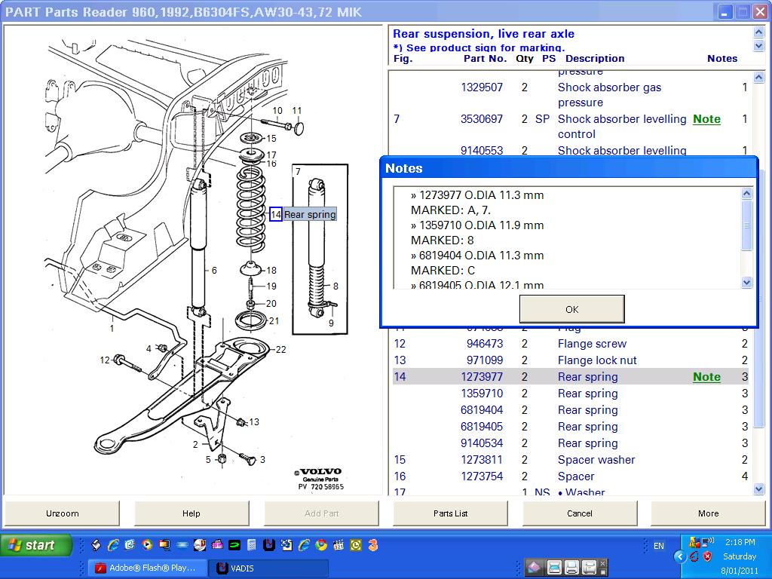Open the More button options
Viewport: 772px width, 579px height.
coord(708,513)
